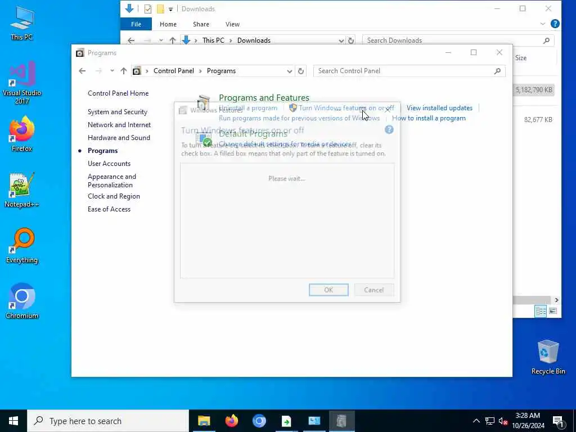Go back in Control Panel window
The height and width of the screenshot is (432, 576).
point(82,71)
